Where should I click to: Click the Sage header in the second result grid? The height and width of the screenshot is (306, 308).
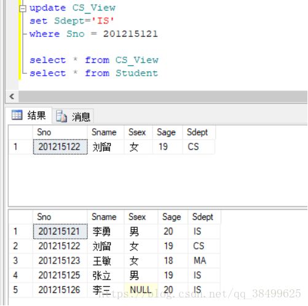click(x=173, y=217)
